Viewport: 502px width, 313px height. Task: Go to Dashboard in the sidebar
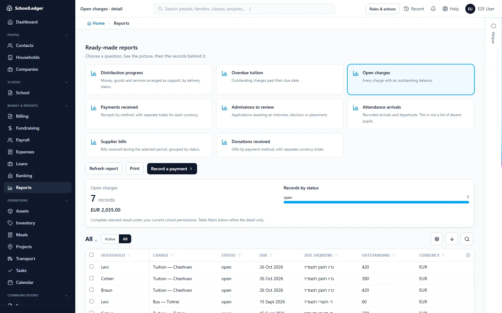(38, 22)
